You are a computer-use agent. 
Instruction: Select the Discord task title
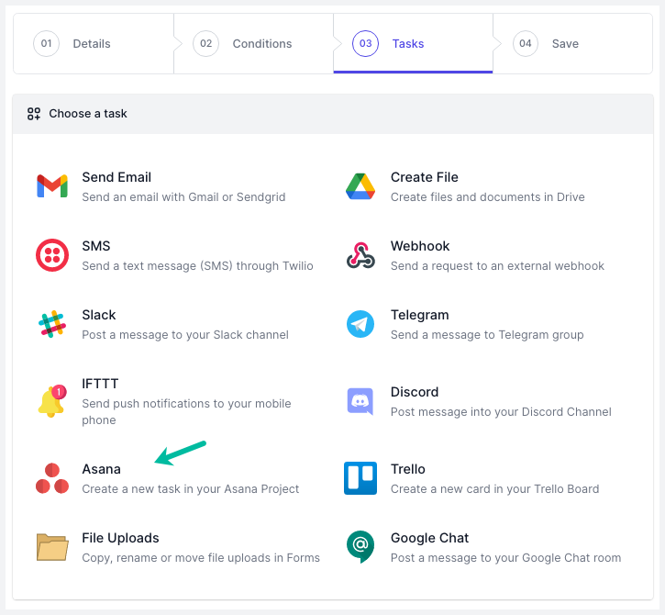click(415, 392)
